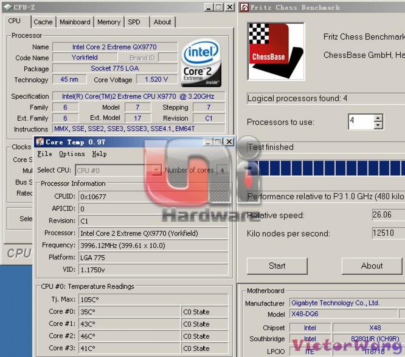
Task: Click the benchmark progress bar
Action: (326, 168)
